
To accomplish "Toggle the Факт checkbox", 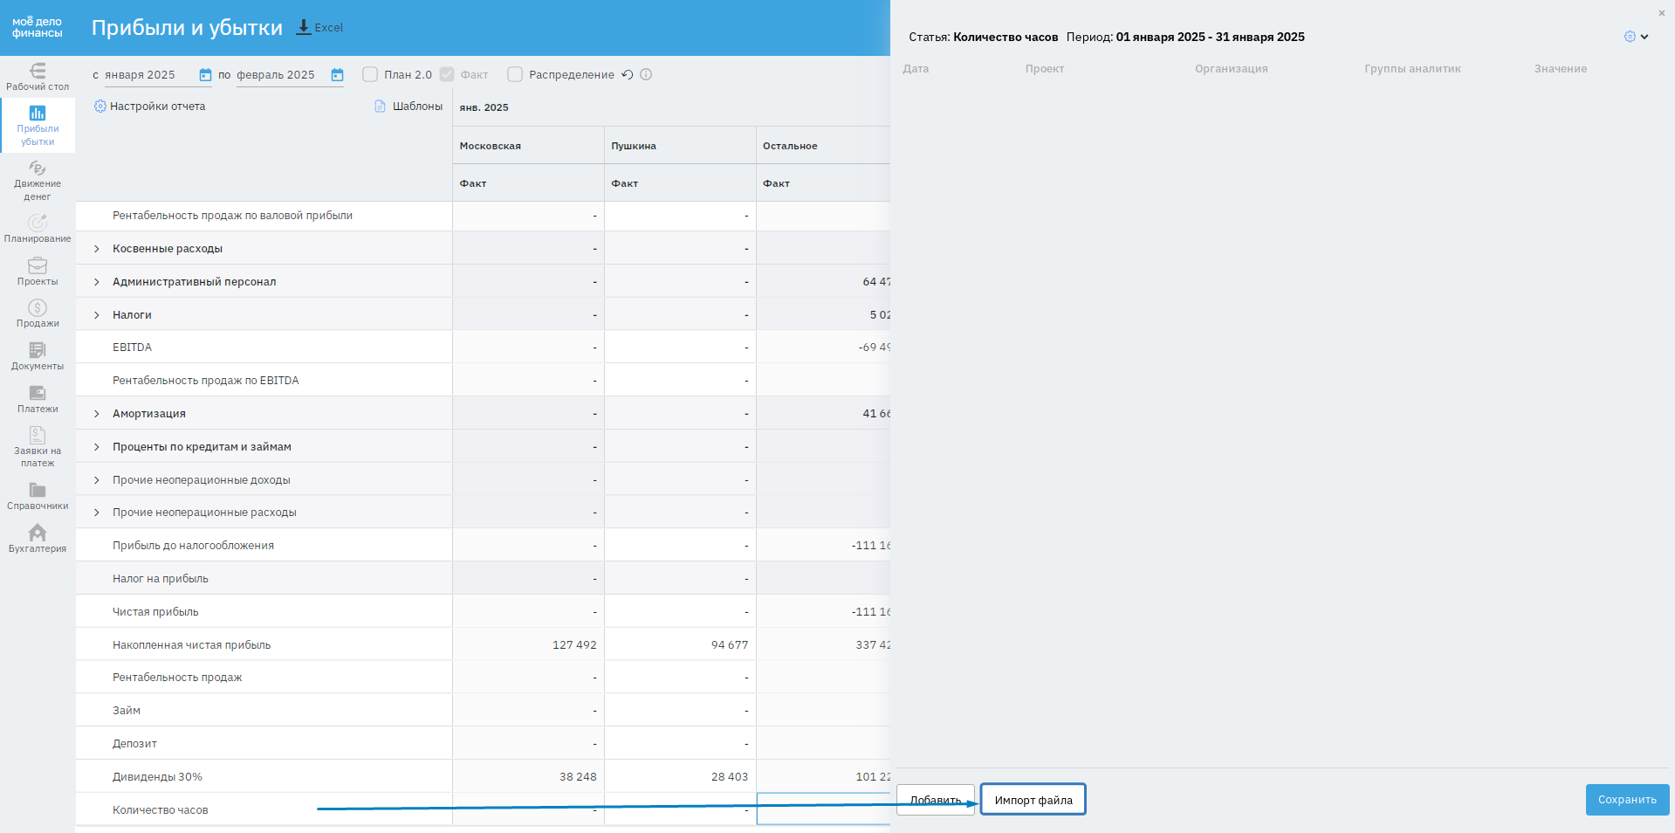I will tap(447, 75).
